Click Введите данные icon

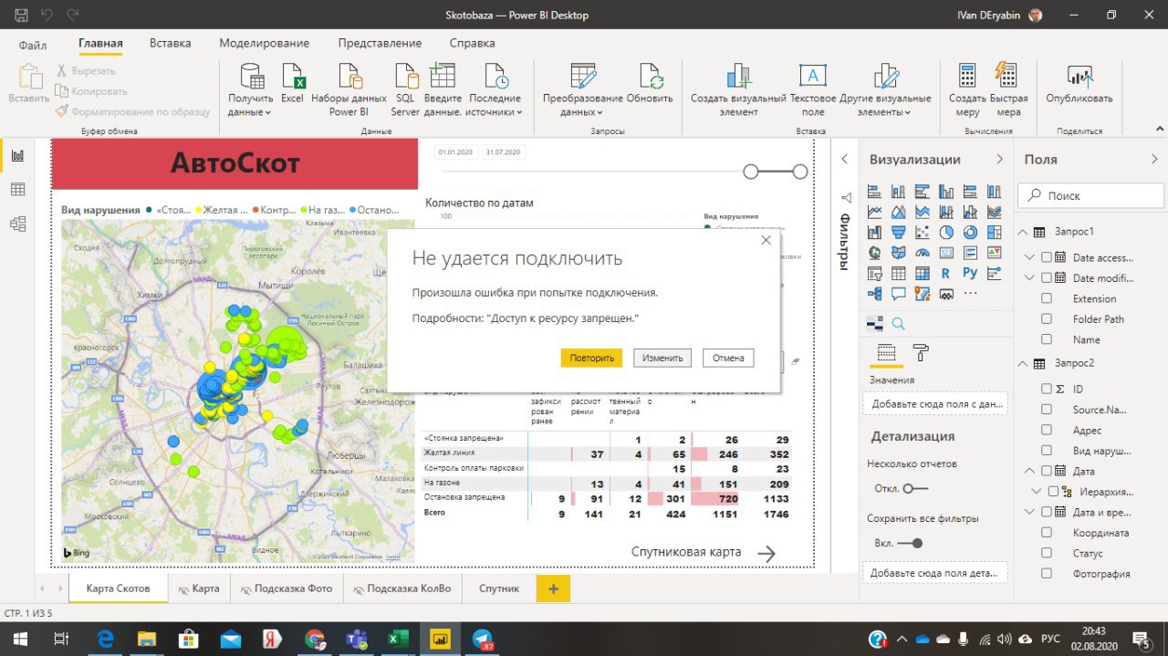(443, 77)
